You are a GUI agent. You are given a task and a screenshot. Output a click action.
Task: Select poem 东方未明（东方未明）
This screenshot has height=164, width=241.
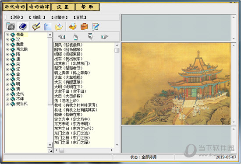pos(72,124)
